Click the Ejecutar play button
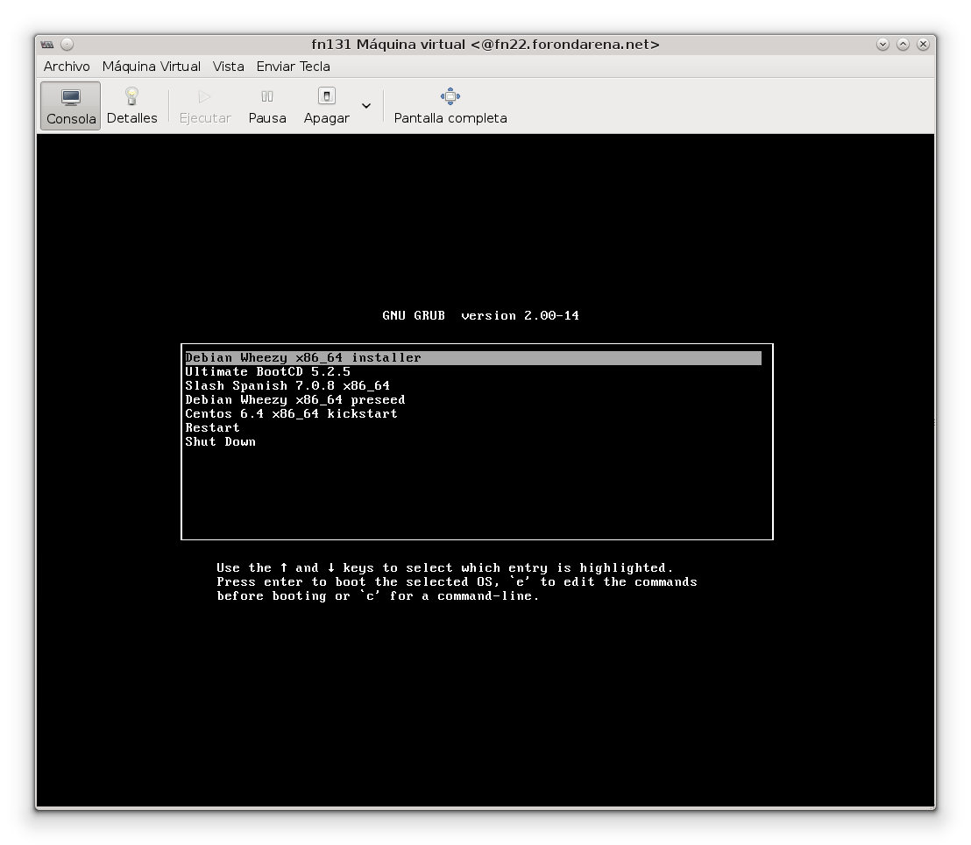 [205, 106]
